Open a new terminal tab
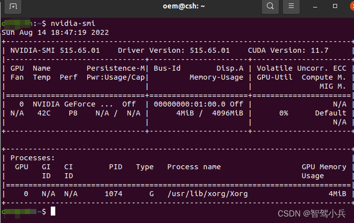This screenshot has width=354, height=223. click(x=13, y=6)
